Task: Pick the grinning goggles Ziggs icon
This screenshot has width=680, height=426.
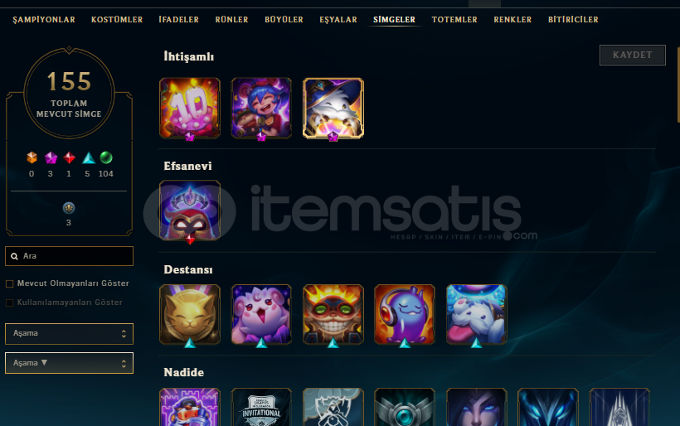Action: (333, 314)
